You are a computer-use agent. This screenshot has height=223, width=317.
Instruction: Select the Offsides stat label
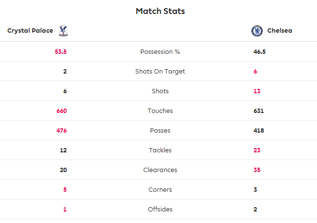point(160,210)
